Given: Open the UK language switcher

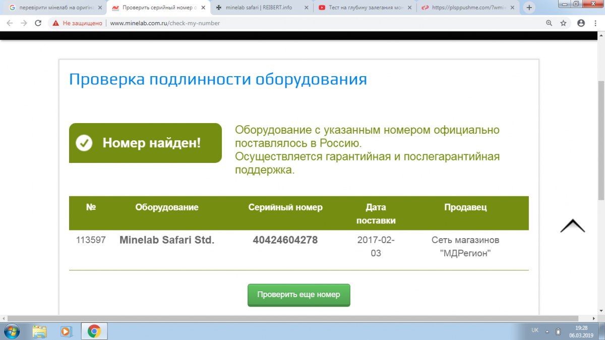Looking at the screenshot, I should coord(534,330).
